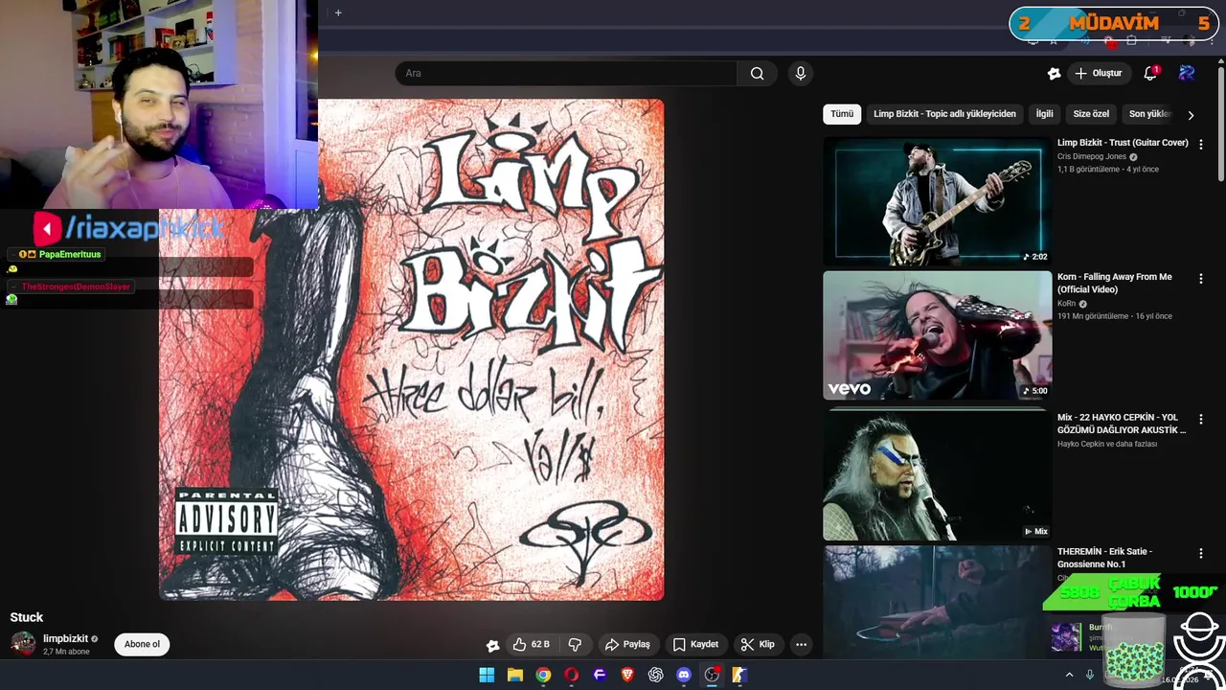Click into the Ara search field
Viewport: 1226px width, 690px height.
[x=566, y=73]
